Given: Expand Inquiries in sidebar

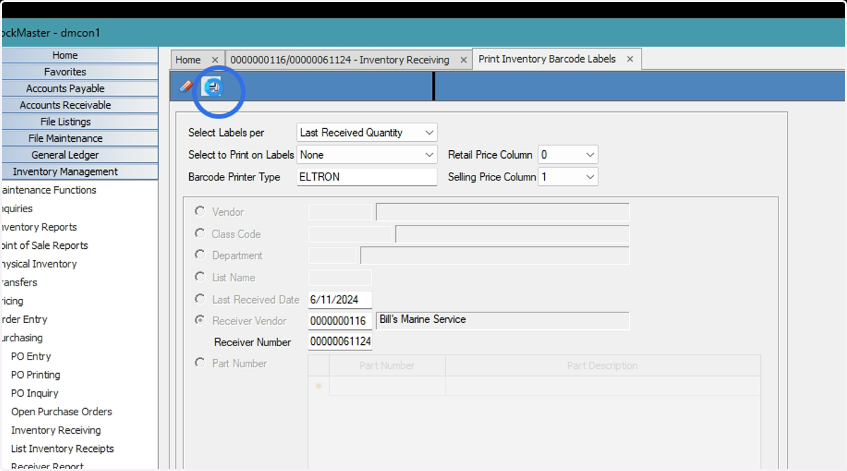Looking at the screenshot, I should [16, 209].
